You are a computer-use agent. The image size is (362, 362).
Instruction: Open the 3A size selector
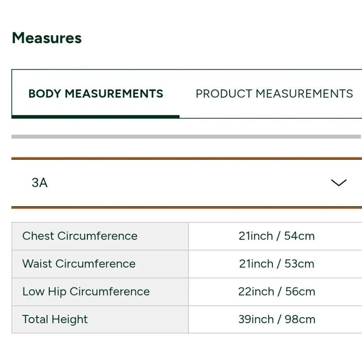[x=186, y=183]
